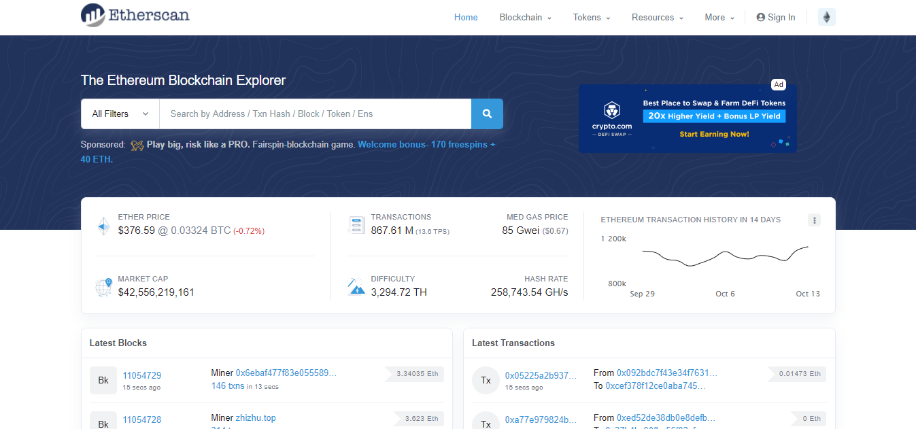Expand the Resources menu
The height and width of the screenshot is (429, 916).
[x=658, y=18]
